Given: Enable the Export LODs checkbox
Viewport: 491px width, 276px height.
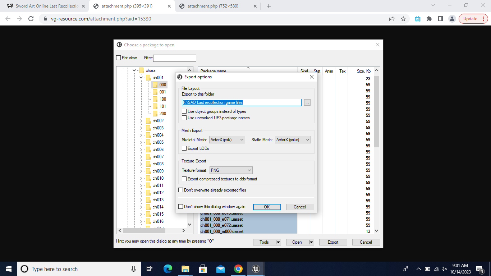Looking at the screenshot, I should point(184,148).
